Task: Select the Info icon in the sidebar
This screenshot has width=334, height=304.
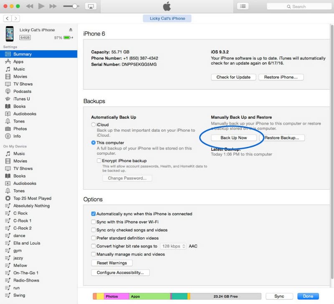Action: (8, 136)
